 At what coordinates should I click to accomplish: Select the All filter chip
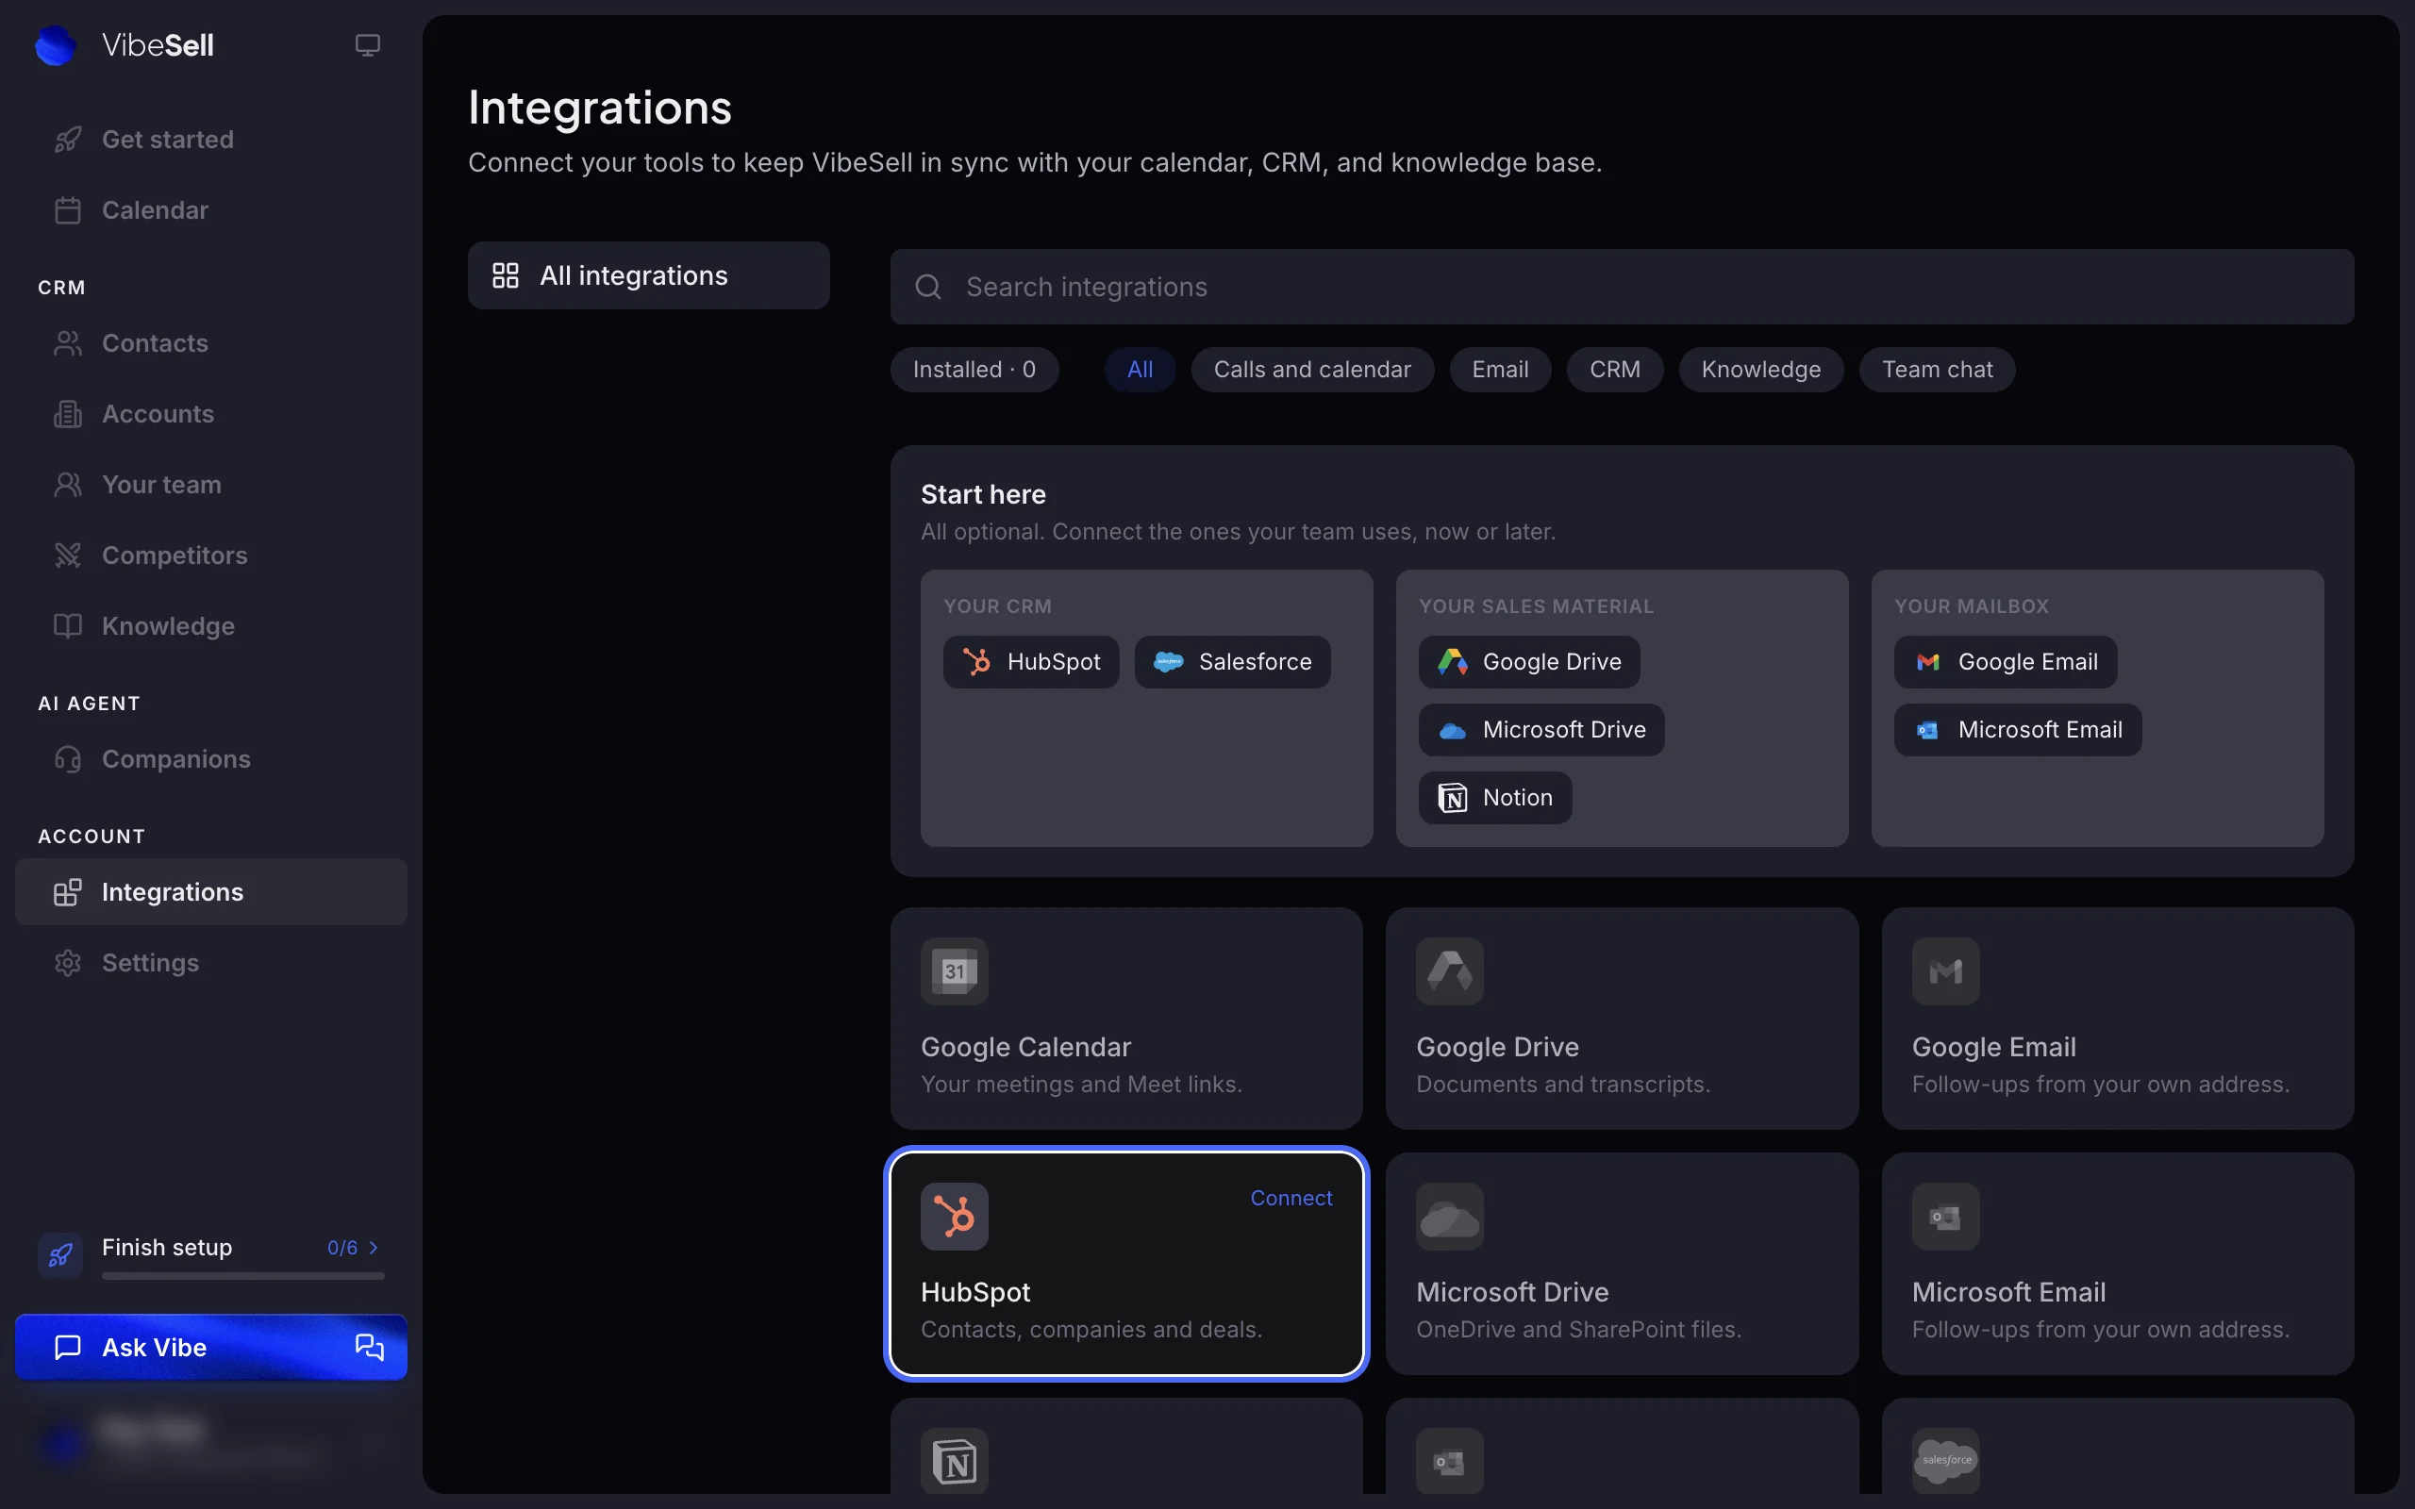pyautogui.click(x=1140, y=370)
